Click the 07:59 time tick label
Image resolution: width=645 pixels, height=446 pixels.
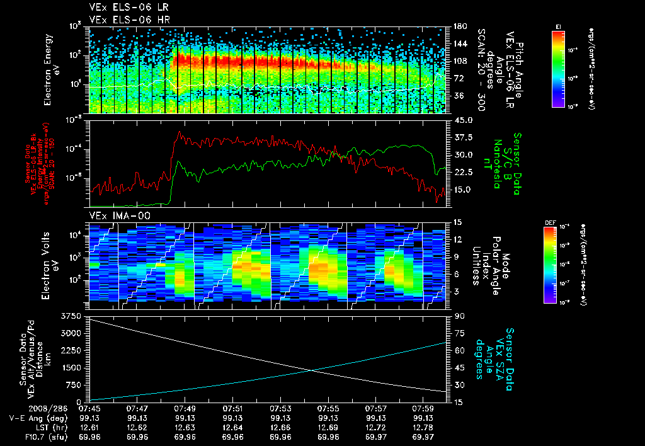click(423, 409)
